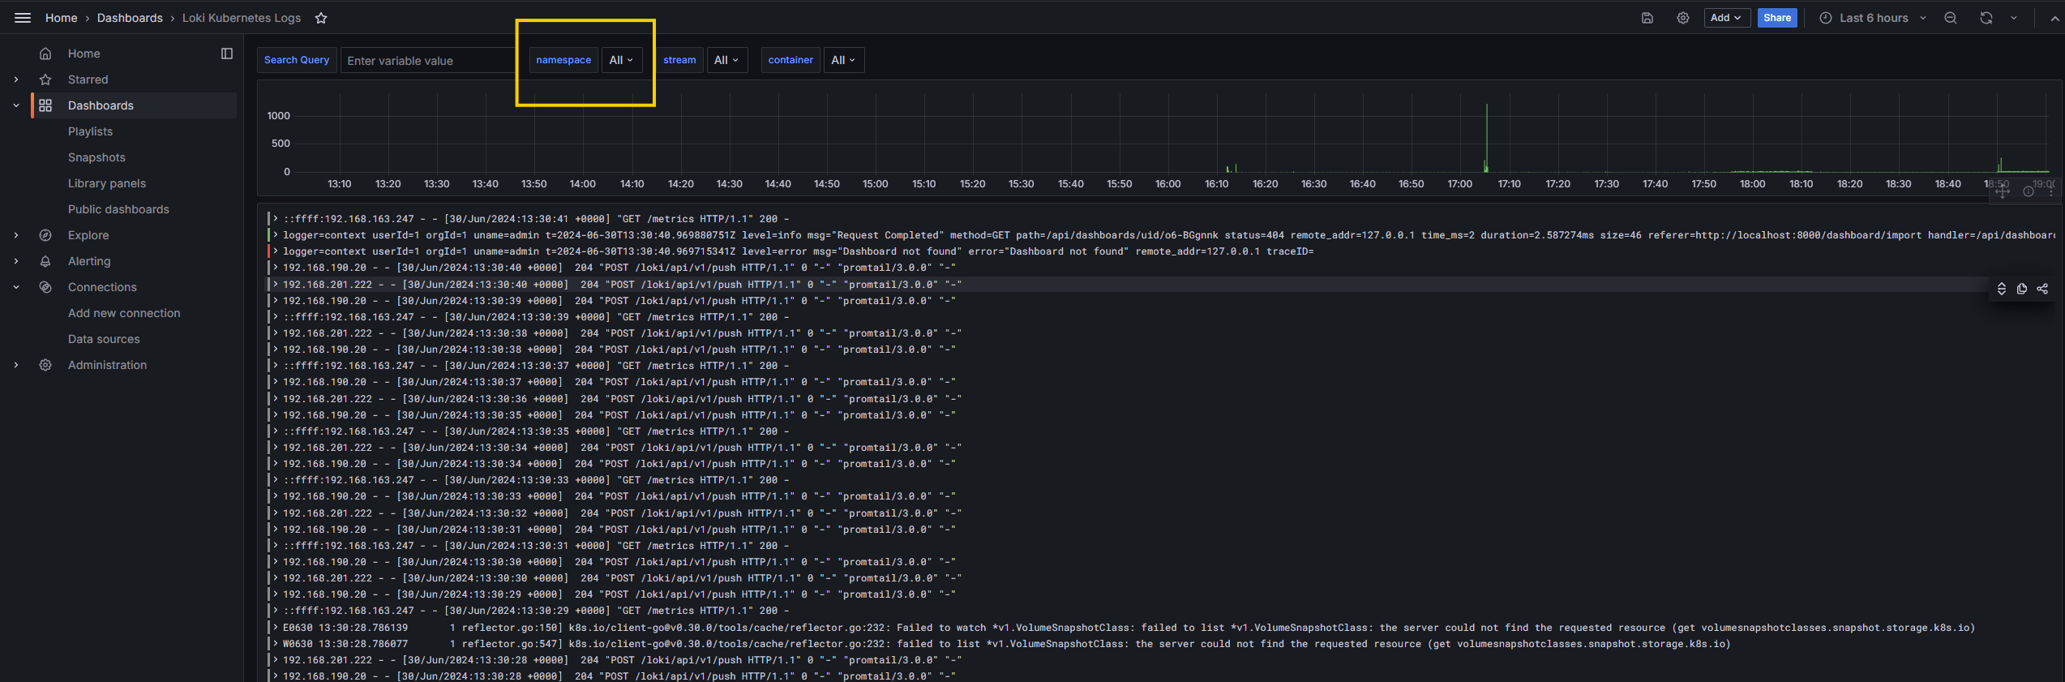This screenshot has height=682, width=2065.
Task: Star the Loki Kubernetes Logs dashboard
Action: [x=321, y=18]
